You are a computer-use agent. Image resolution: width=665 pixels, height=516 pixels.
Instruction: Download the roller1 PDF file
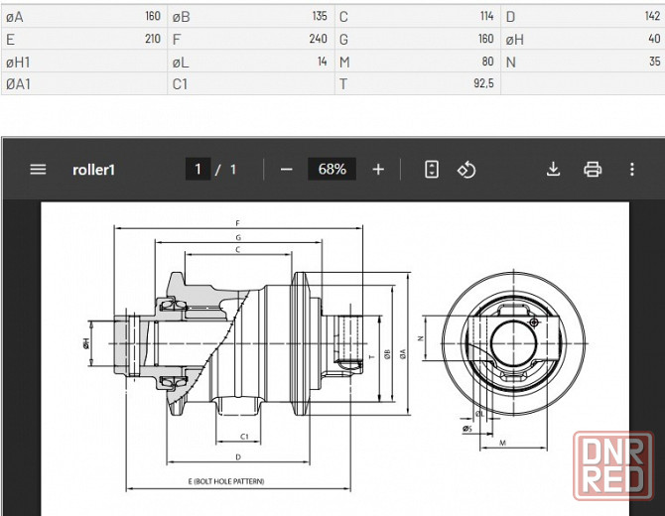(x=554, y=169)
